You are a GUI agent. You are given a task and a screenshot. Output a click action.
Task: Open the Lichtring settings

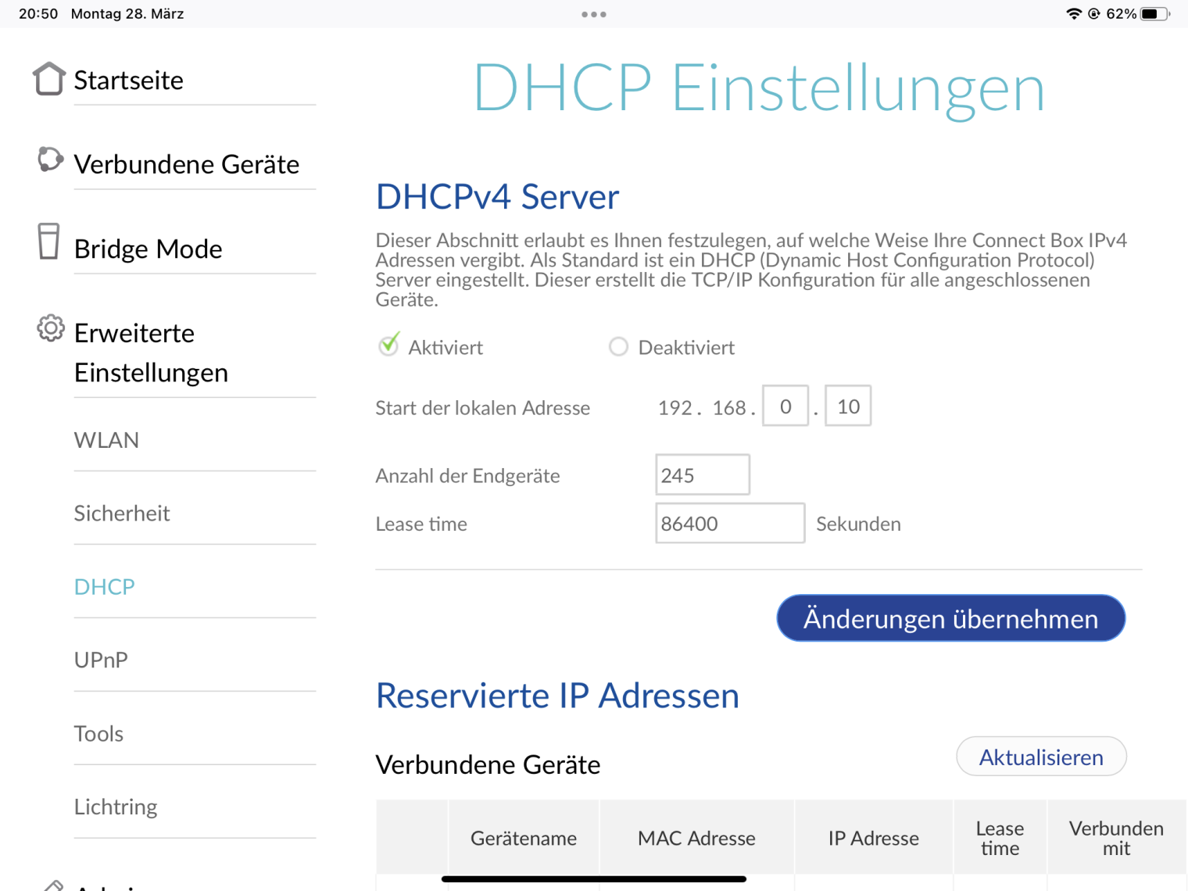[x=116, y=807]
